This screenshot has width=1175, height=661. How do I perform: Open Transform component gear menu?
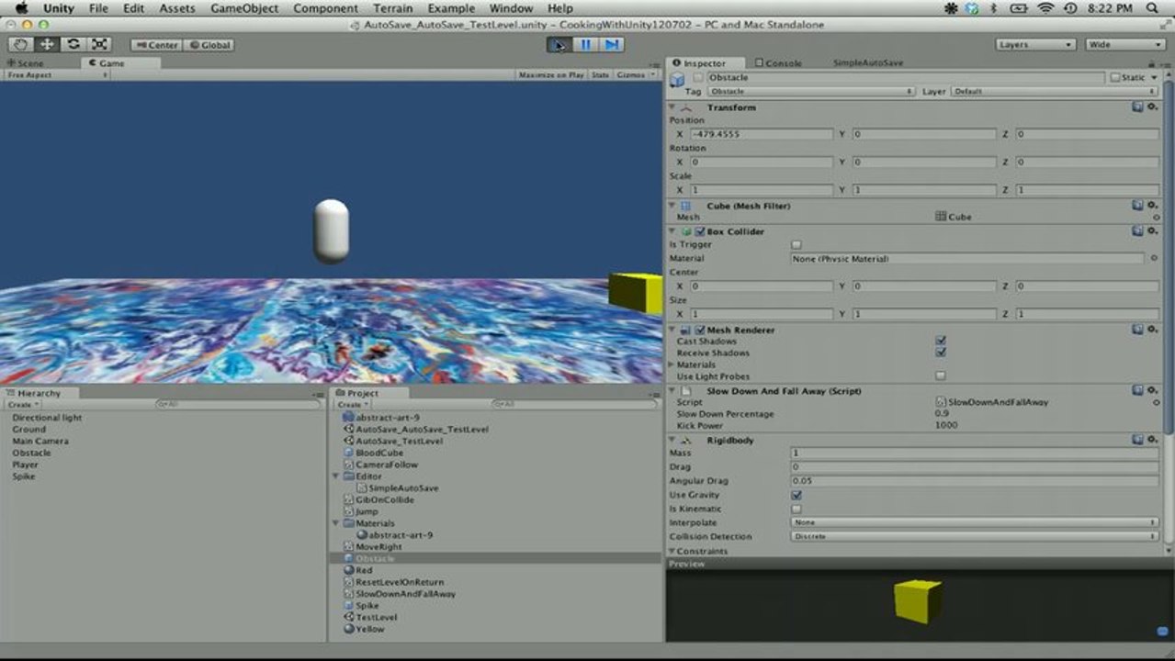click(1151, 107)
